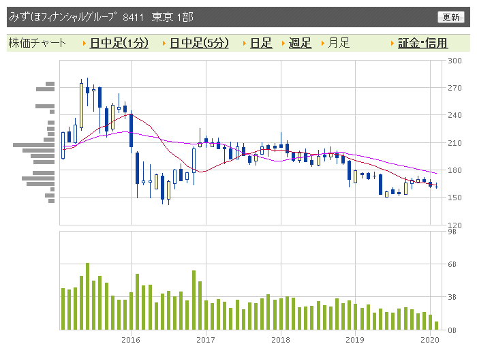
Task: Click the longest volume-by-price bar near 210
Action: pyautogui.click(x=34, y=145)
